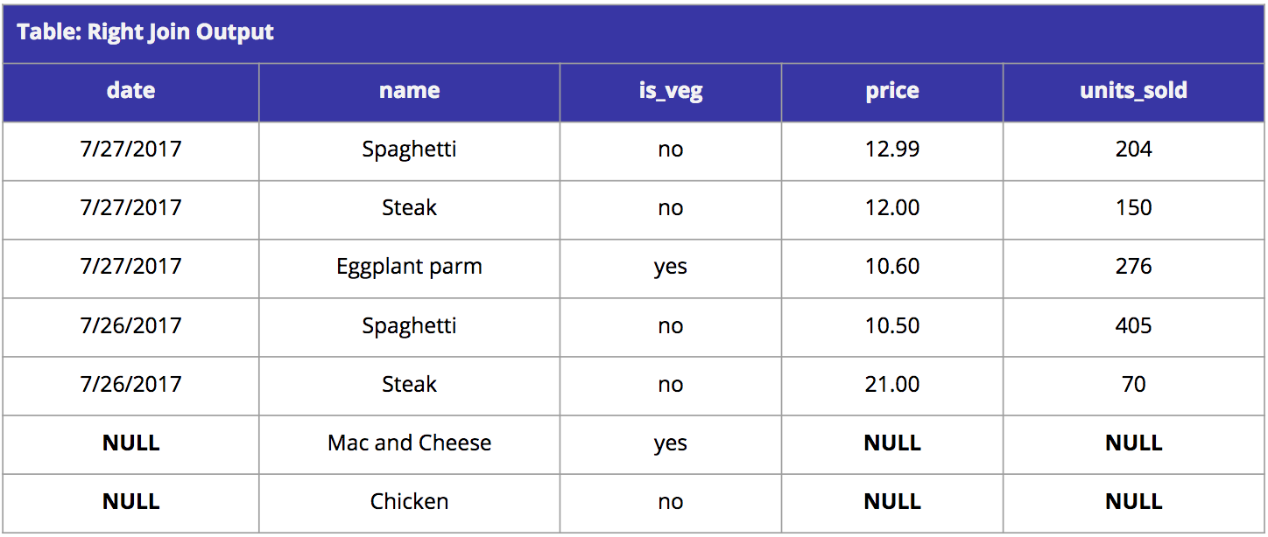Click the units sold value 405

point(1134,325)
